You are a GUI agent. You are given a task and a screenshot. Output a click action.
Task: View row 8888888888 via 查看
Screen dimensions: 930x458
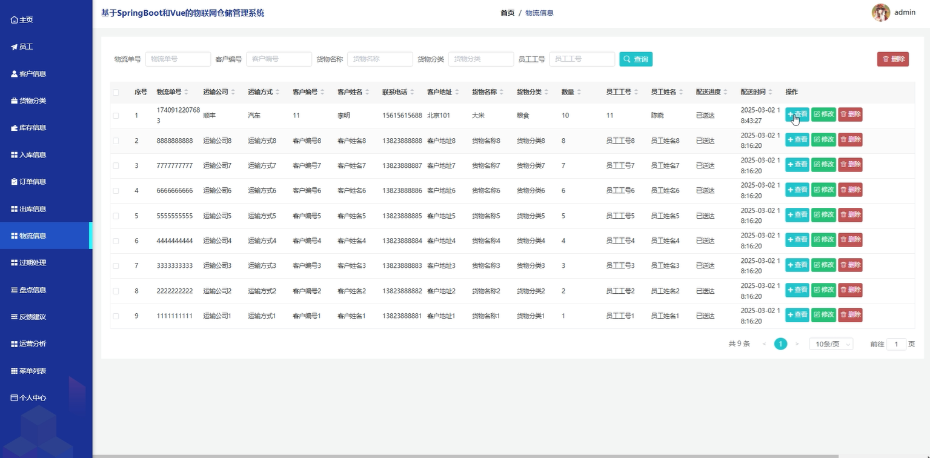[797, 139]
